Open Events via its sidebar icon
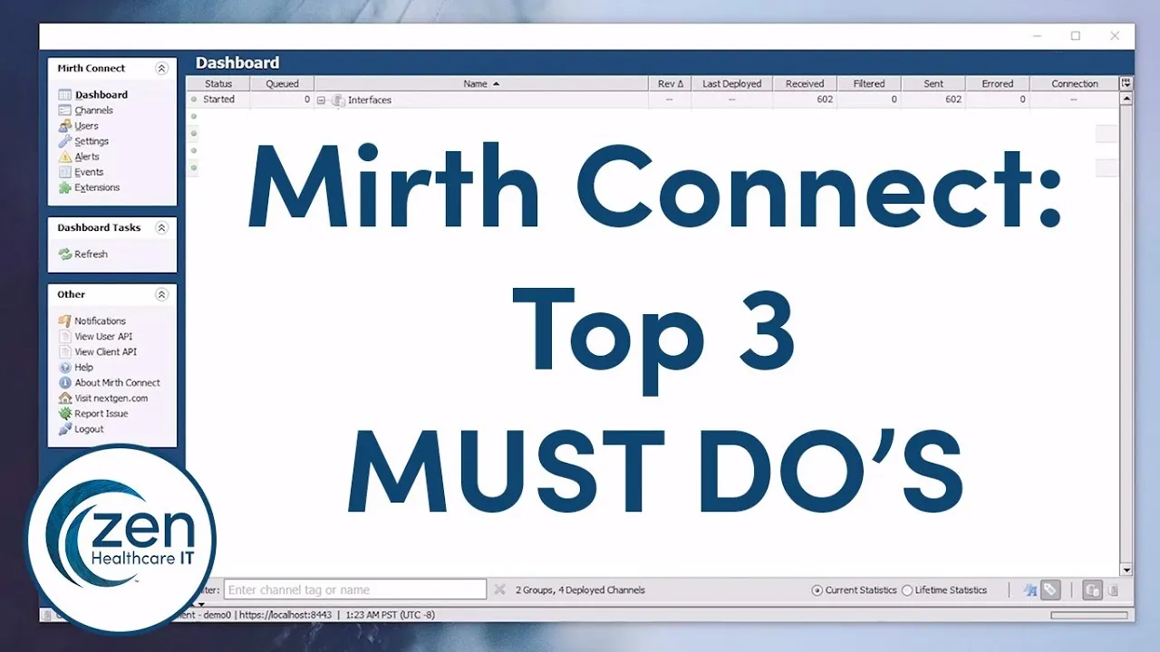 65,172
